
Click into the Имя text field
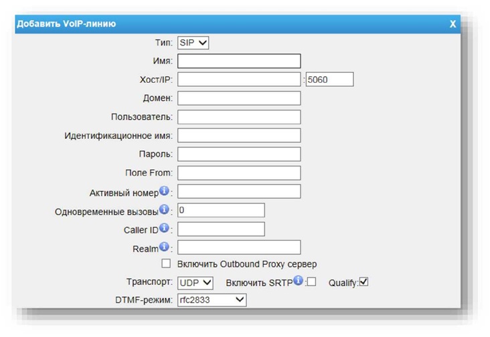tap(239, 62)
